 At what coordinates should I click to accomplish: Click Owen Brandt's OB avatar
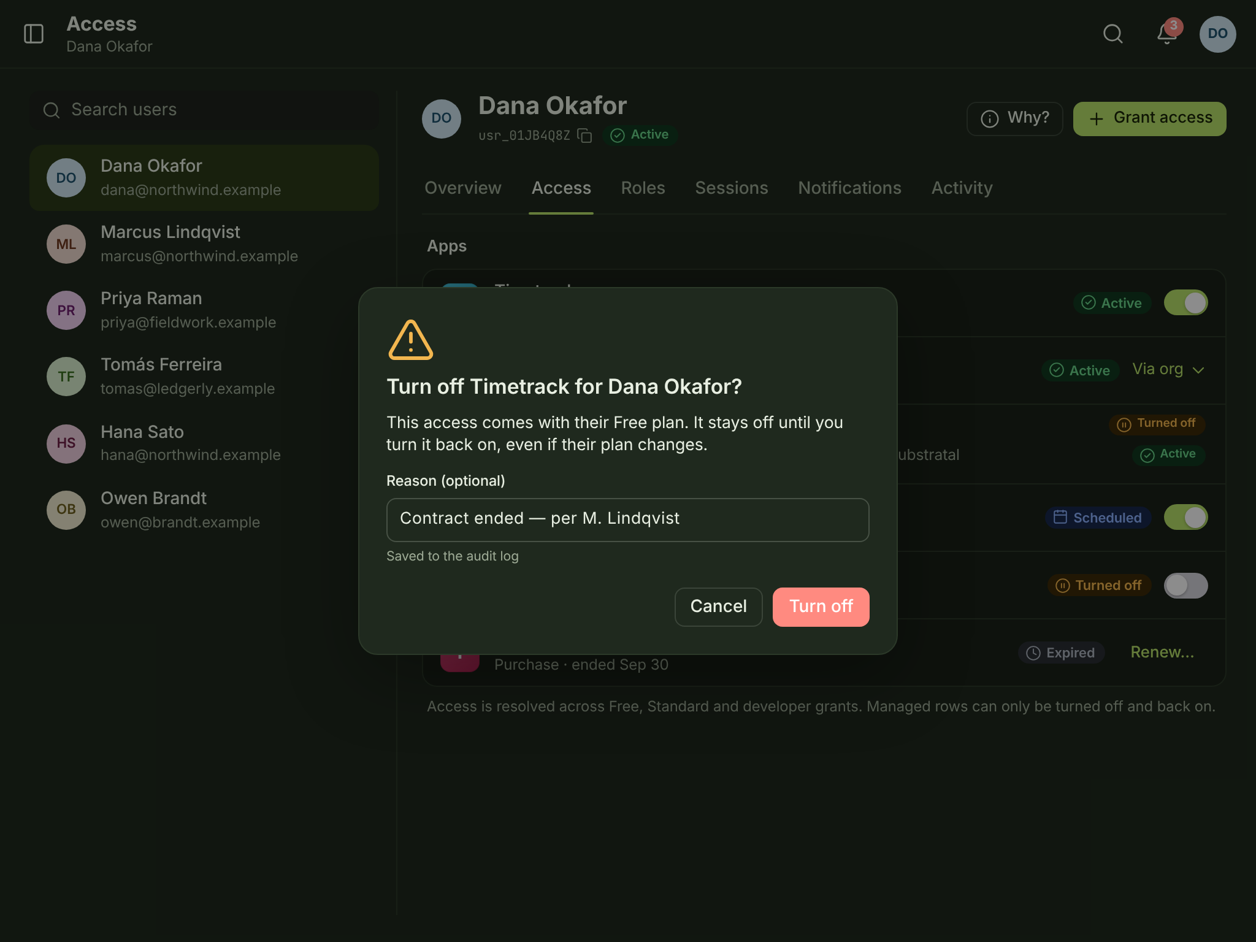[66, 510]
